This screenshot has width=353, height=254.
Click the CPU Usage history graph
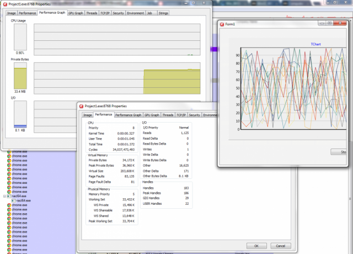point(117,39)
